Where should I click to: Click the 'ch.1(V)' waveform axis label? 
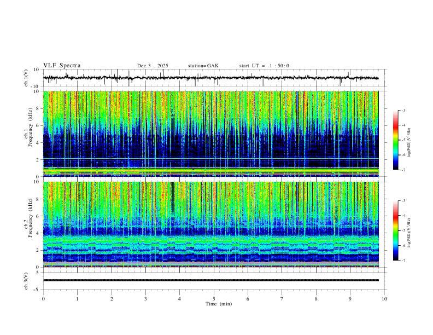26,78
